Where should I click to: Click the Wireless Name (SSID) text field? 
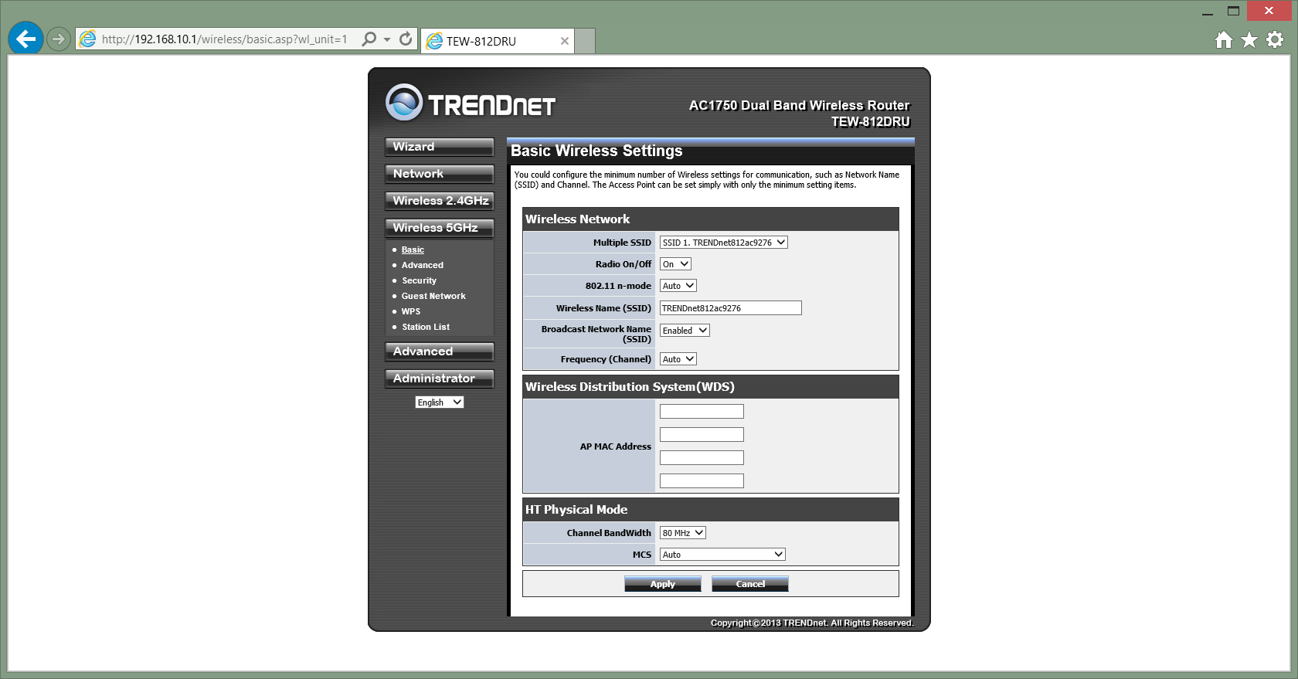click(x=730, y=308)
